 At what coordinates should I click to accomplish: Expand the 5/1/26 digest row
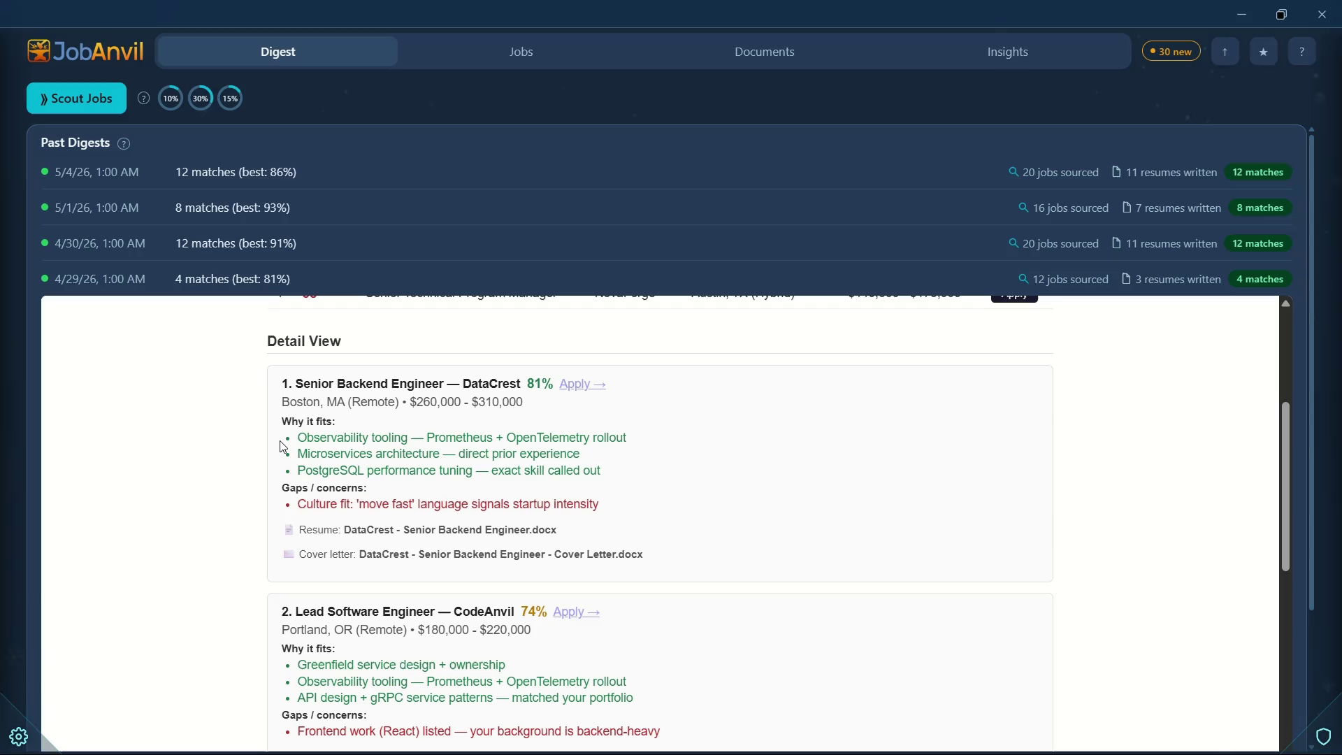[666, 208]
